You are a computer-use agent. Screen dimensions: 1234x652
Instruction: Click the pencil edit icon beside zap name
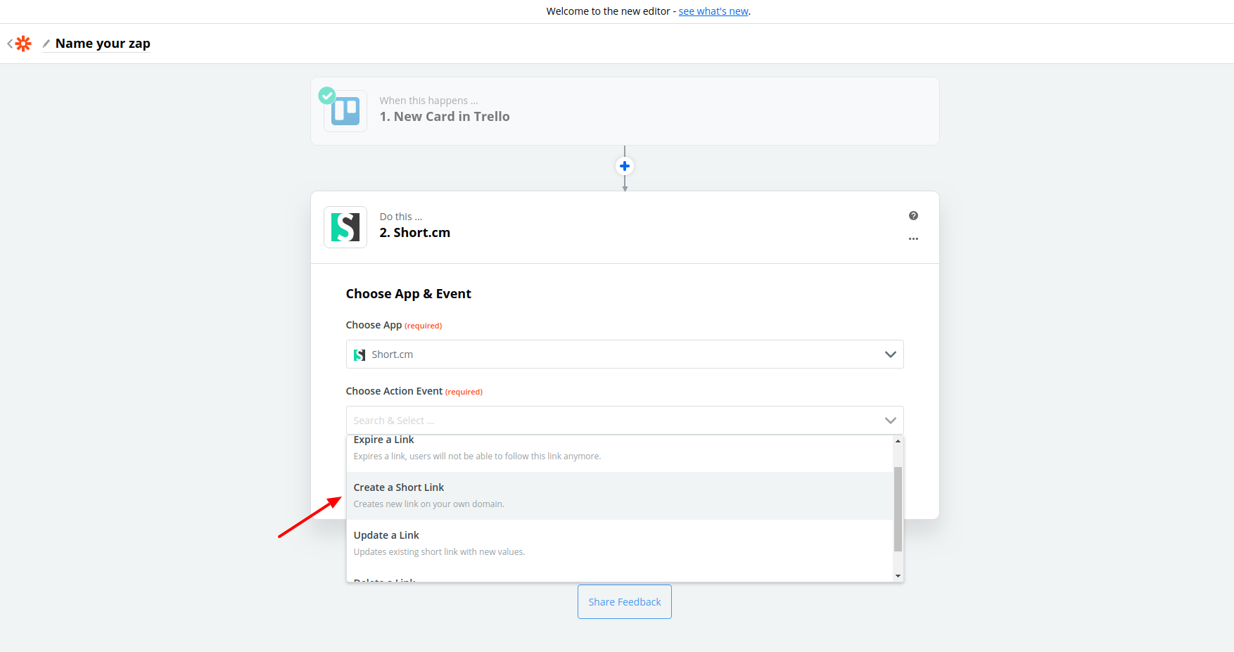tap(46, 44)
